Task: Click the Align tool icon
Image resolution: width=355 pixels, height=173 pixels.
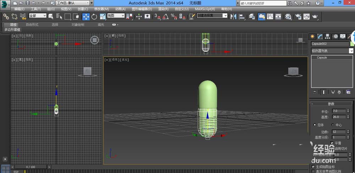Action: (242, 17)
